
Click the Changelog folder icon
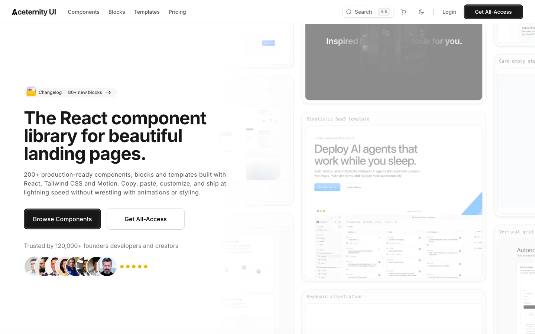(x=31, y=92)
